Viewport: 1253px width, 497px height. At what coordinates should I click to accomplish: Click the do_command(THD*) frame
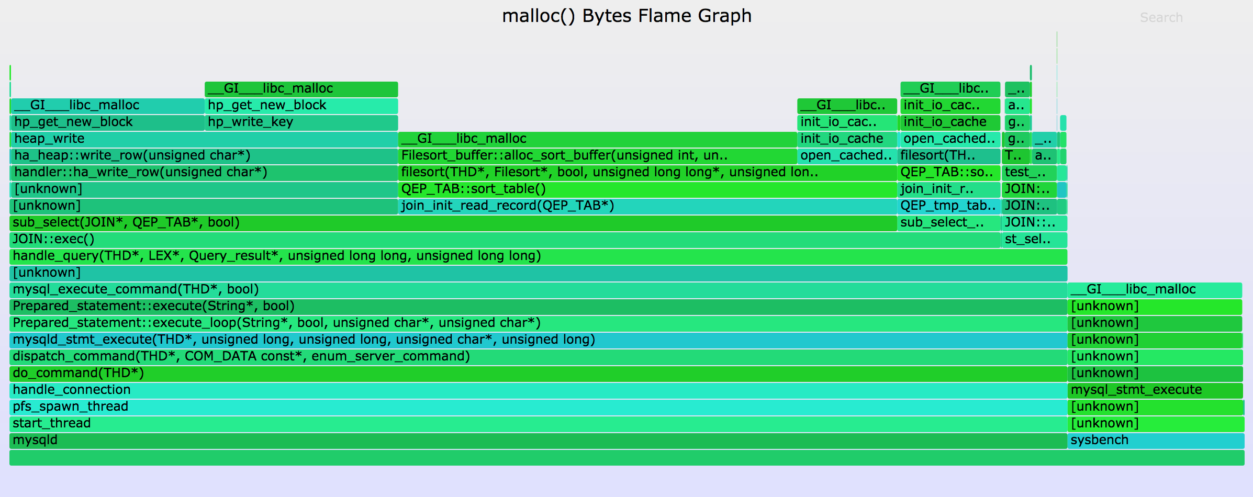pos(538,374)
